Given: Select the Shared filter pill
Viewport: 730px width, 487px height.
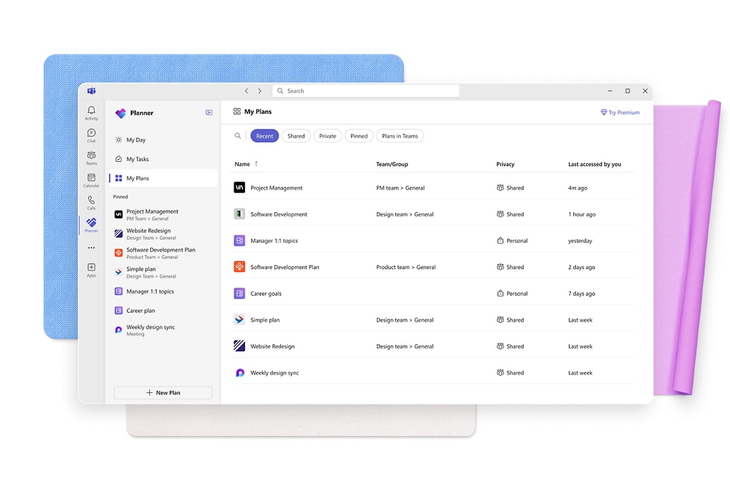Looking at the screenshot, I should [x=296, y=136].
